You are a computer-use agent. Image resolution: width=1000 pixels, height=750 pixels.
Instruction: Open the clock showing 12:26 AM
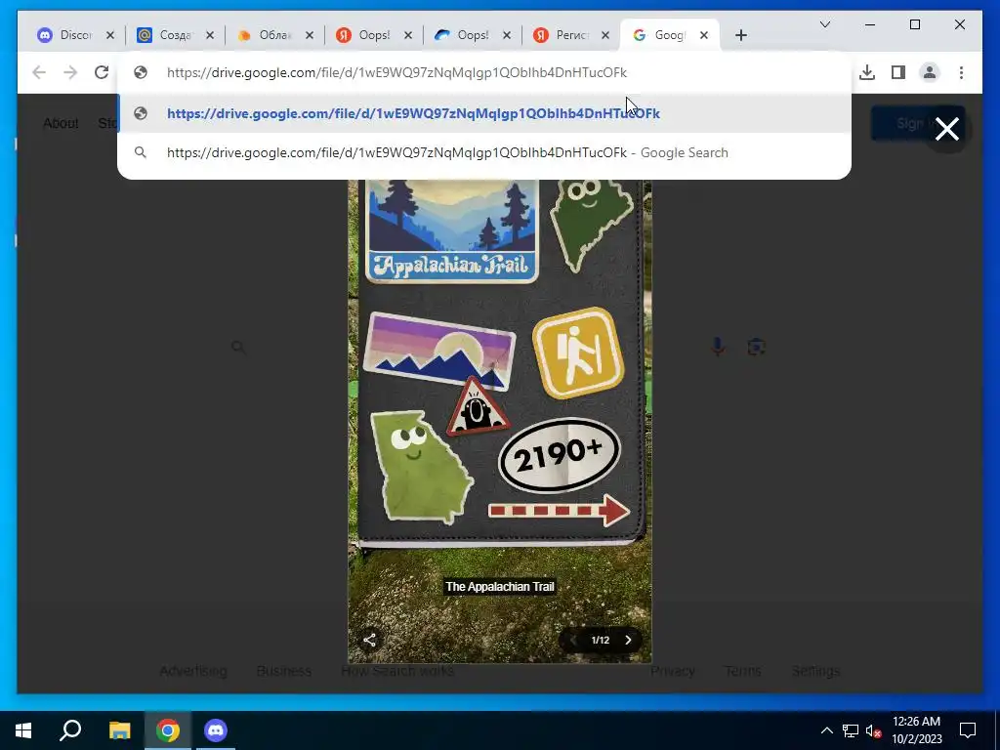coord(916,730)
